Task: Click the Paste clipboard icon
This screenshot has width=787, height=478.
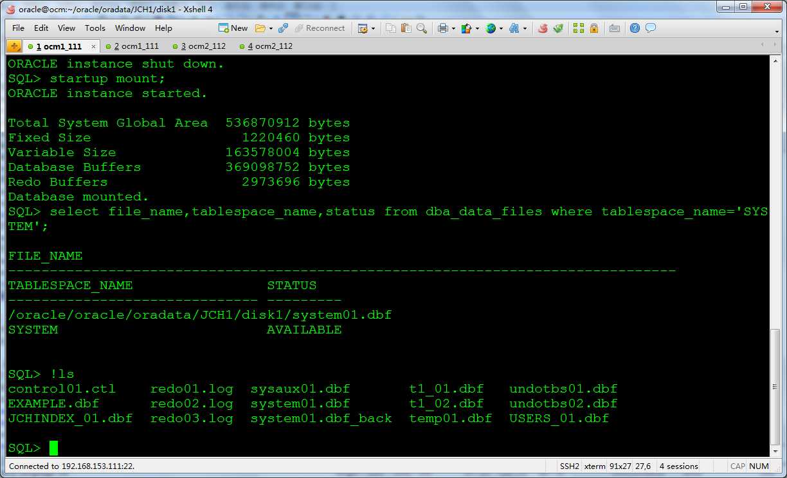Action: [x=406, y=28]
